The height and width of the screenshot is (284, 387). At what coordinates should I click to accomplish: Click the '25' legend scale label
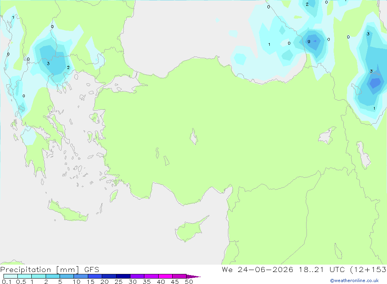click(x=119, y=282)
